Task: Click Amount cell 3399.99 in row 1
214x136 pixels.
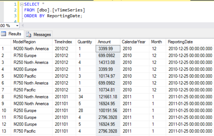Action: point(108,49)
